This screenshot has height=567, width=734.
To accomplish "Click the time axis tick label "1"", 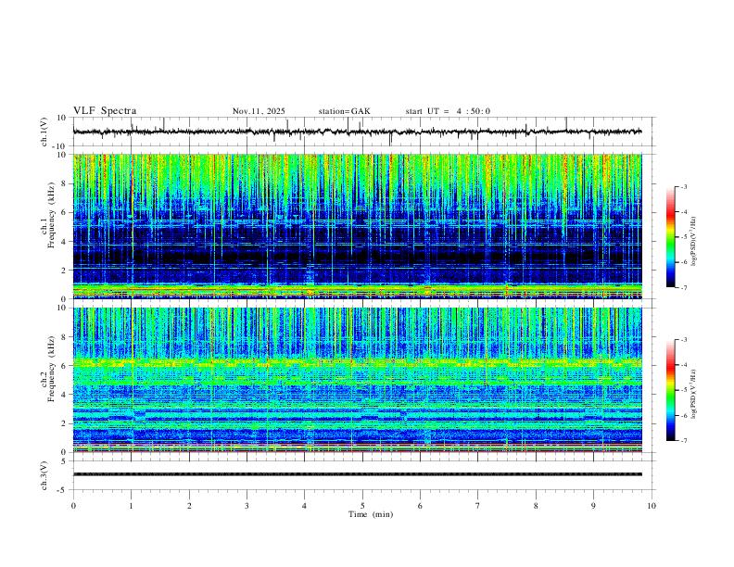I will [x=131, y=506].
